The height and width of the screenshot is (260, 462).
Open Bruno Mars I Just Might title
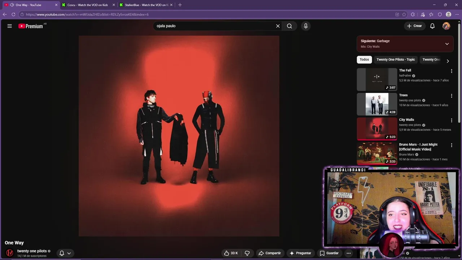[418, 147]
